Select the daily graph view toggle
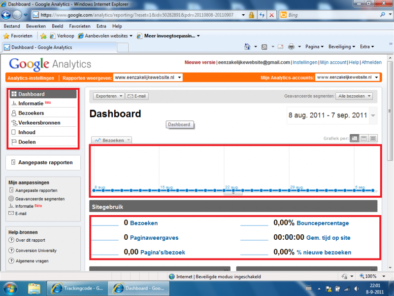Image resolution: width=394 pixels, height=296 pixels. (354, 138)
